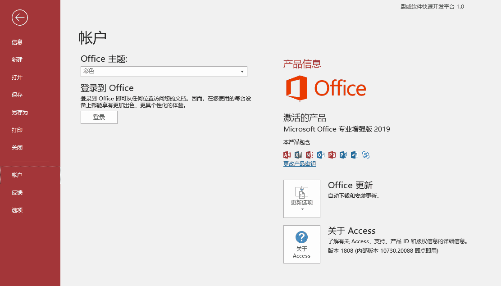Screen dimensions: 501x286
Task: Select 反馈 in the sidebar
Action: coord(17,193)
